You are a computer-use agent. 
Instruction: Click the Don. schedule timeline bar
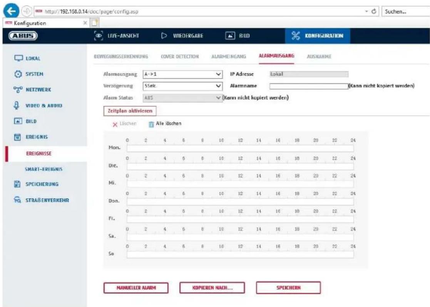[240, 202]
